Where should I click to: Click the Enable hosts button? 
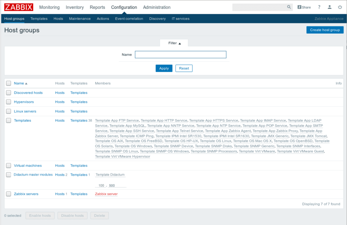[40, 216]
